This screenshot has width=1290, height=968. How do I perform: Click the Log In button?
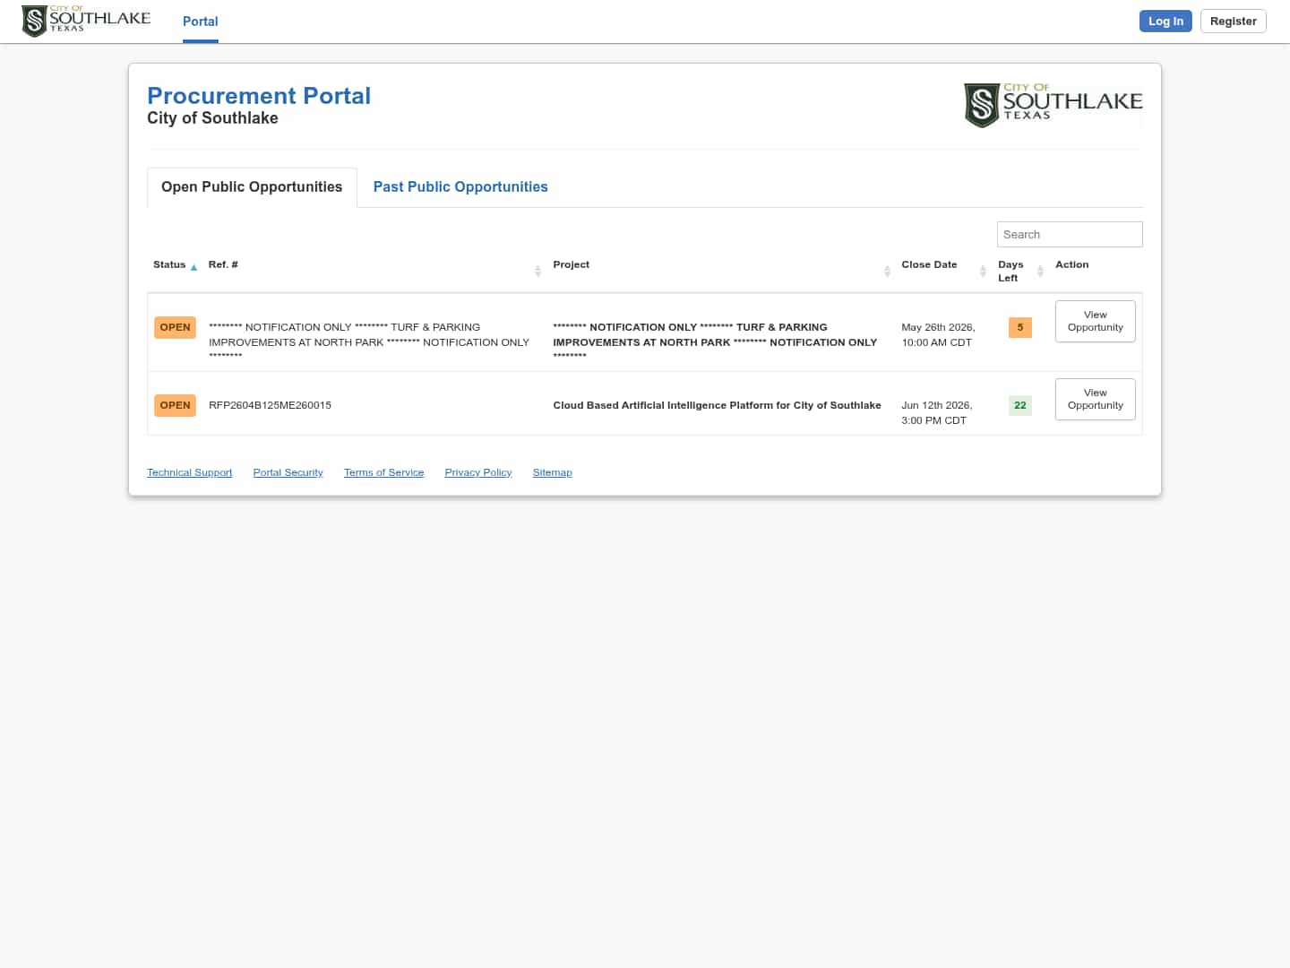pyautogui.click(x=1165, y=22)
